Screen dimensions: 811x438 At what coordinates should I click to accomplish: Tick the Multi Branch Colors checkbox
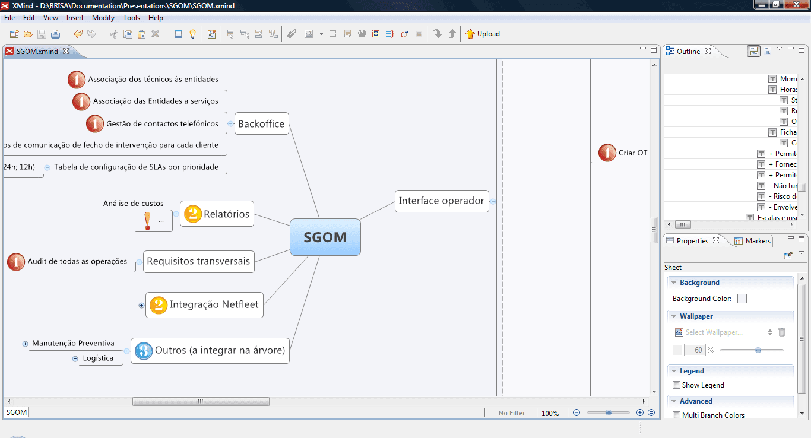676,415
